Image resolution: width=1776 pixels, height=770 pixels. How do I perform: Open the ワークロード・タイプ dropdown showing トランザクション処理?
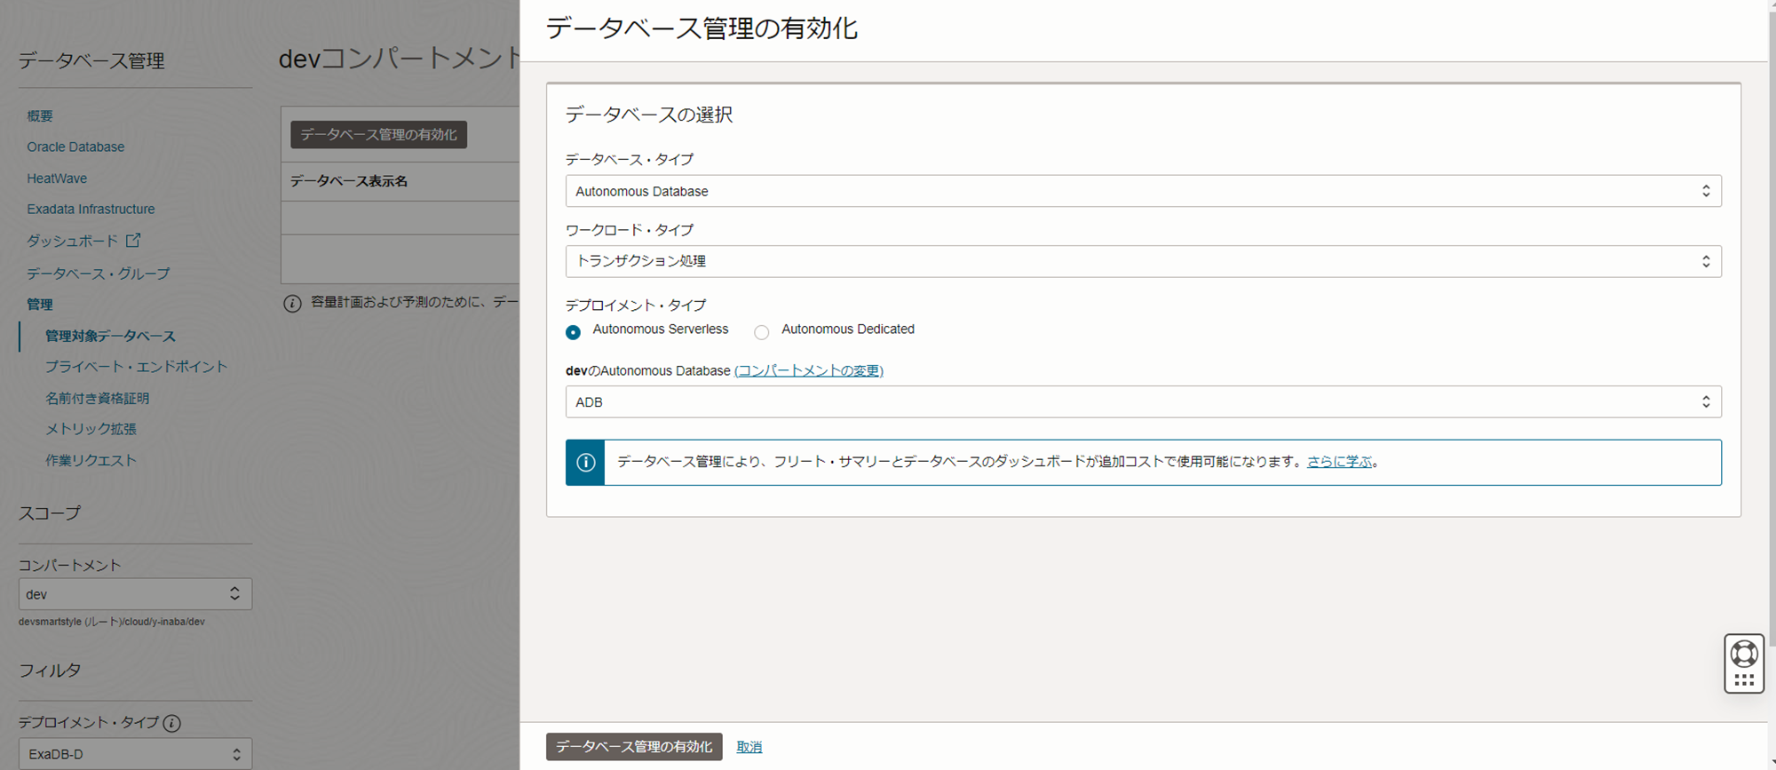(x=1143, y=261)
